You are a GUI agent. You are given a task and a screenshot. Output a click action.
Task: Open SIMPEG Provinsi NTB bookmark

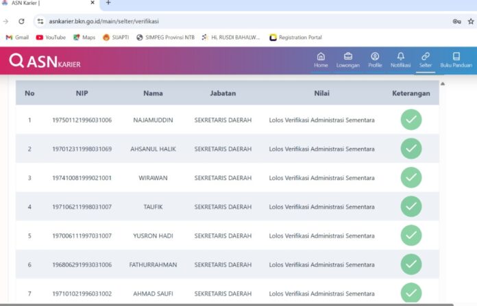[165, 38]
